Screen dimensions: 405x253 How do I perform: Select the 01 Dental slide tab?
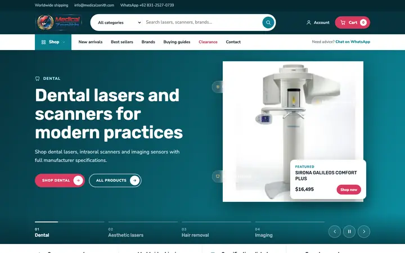(x=70, y=230)
